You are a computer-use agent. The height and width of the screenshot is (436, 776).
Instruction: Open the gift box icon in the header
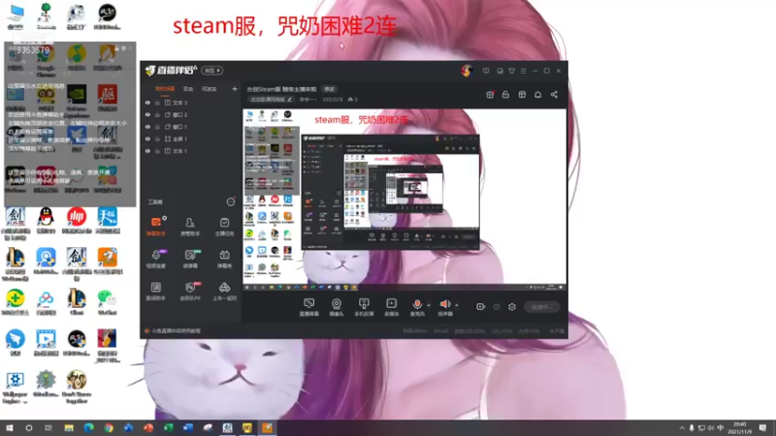[x=490, y=94]
